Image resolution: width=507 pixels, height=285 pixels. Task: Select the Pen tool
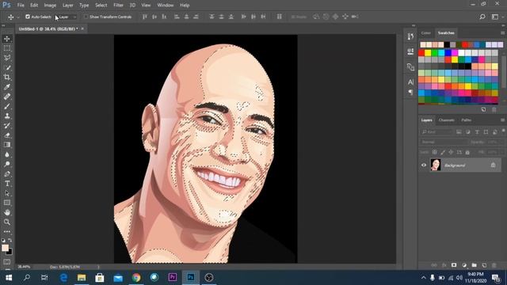point(7,174)
